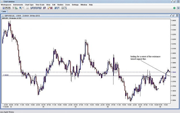Click the 1.5700 price axis label
The width and height of the screenshot is (180, 113).
pos(173,86)
